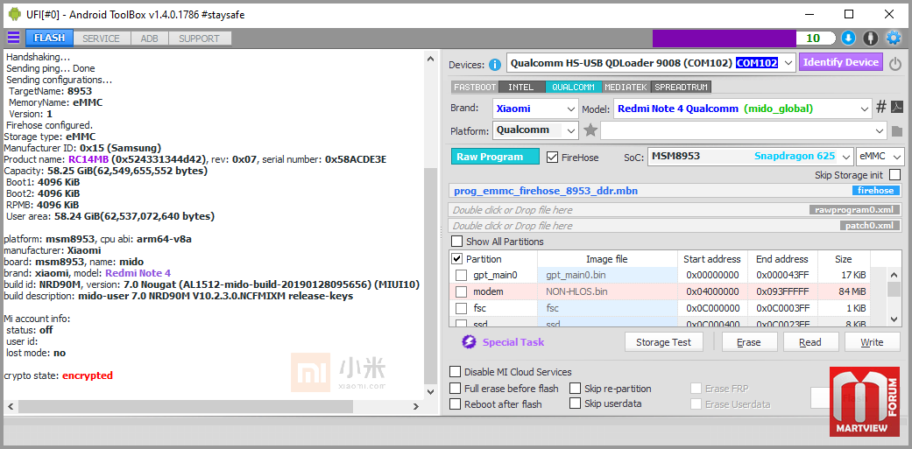Click the log panel horizontal scrollbar thumb
The width and height of the screenshot is (912, 449).
click(x=186, y=407)
